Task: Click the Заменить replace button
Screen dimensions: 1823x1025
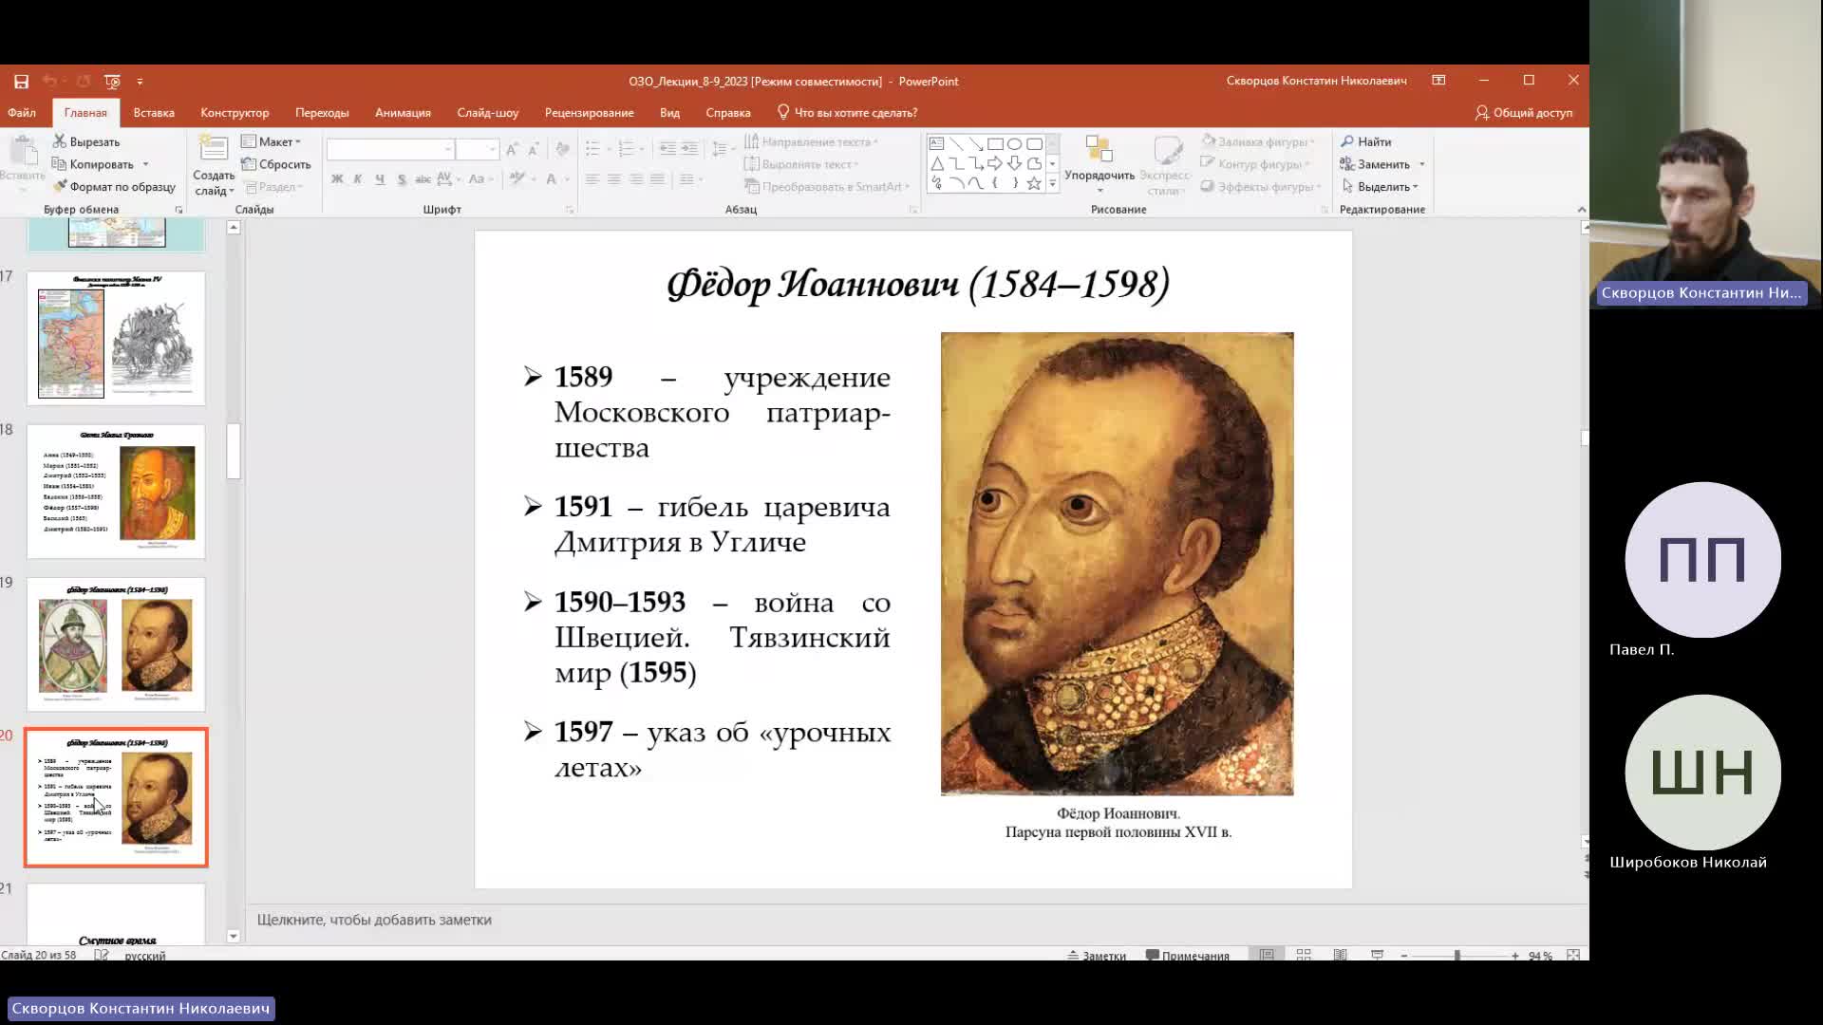Action: 1375,165
